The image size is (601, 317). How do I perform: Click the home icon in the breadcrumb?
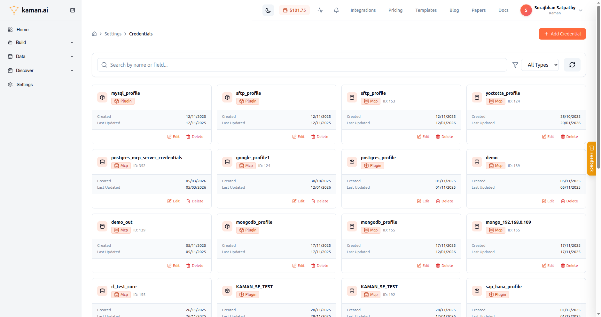click(94, 34)
